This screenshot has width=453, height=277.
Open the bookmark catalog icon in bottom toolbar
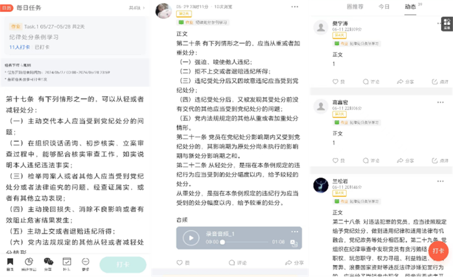tap(10, 264)
